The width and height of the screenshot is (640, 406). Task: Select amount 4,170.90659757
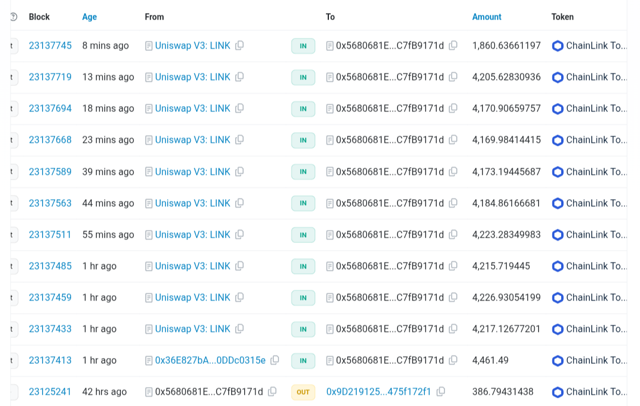[x=507, y=108]
